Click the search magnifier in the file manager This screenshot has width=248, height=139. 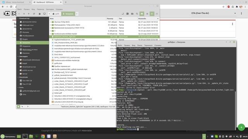(x=137, y=14)
